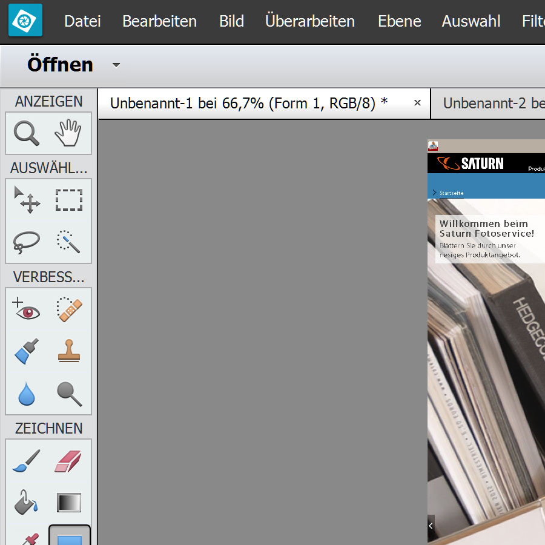Screen dimensions: 545x545
Task: Click the 'Willkommen beim Saturn Fotoservice!' text
Action: point(487,228)
